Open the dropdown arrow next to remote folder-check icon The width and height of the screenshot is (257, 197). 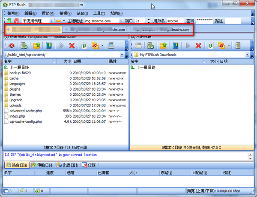tap(102, 45)
